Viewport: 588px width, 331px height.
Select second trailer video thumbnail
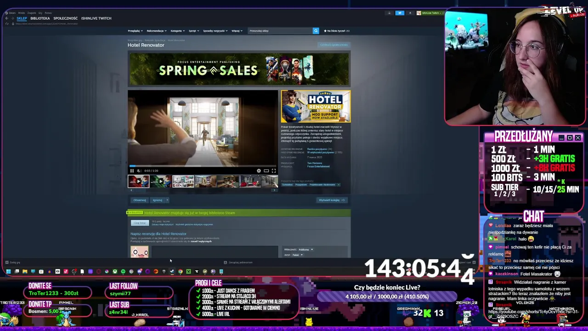(160, 182)
